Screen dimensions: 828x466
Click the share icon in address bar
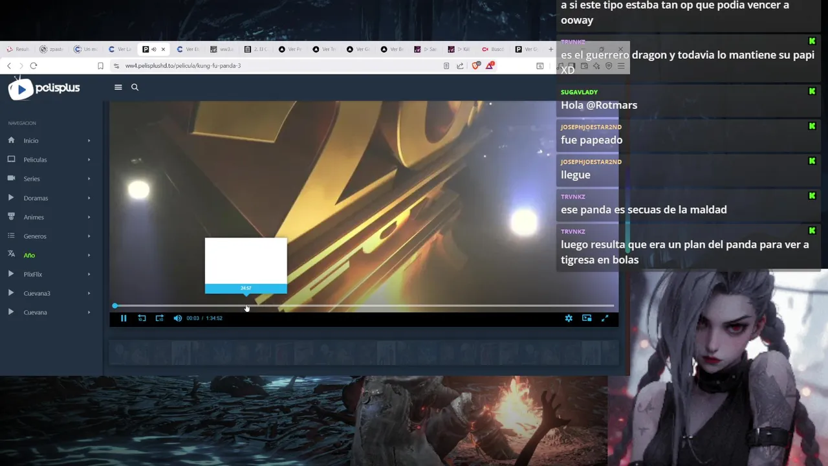click(x=460, y=65)
